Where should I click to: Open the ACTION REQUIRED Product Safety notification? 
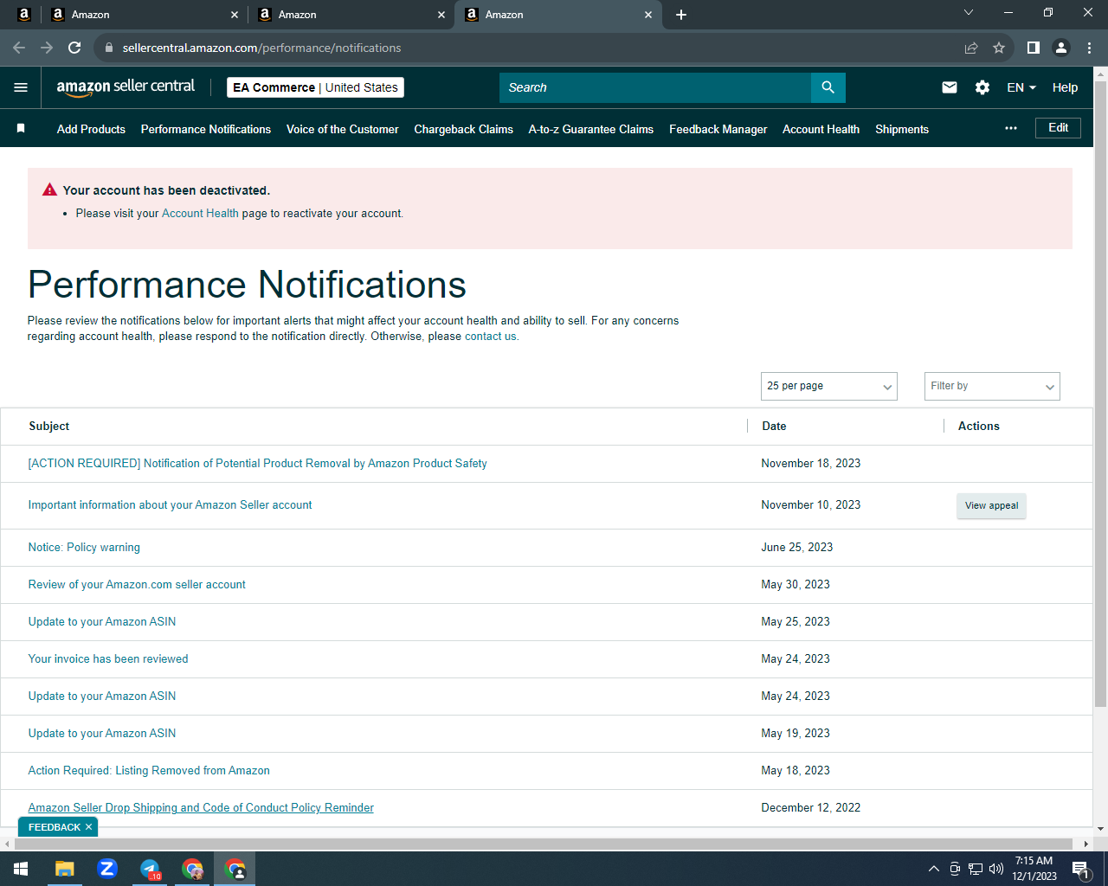coord(257,464)
